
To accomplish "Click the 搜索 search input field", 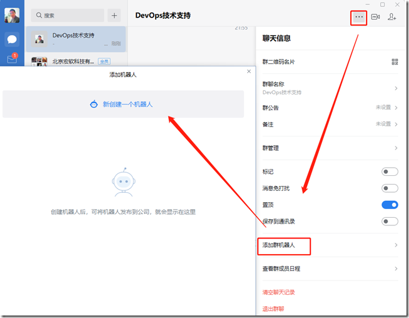I will point(68,16).
